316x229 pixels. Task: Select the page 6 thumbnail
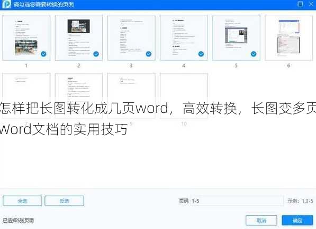point(289,37)
